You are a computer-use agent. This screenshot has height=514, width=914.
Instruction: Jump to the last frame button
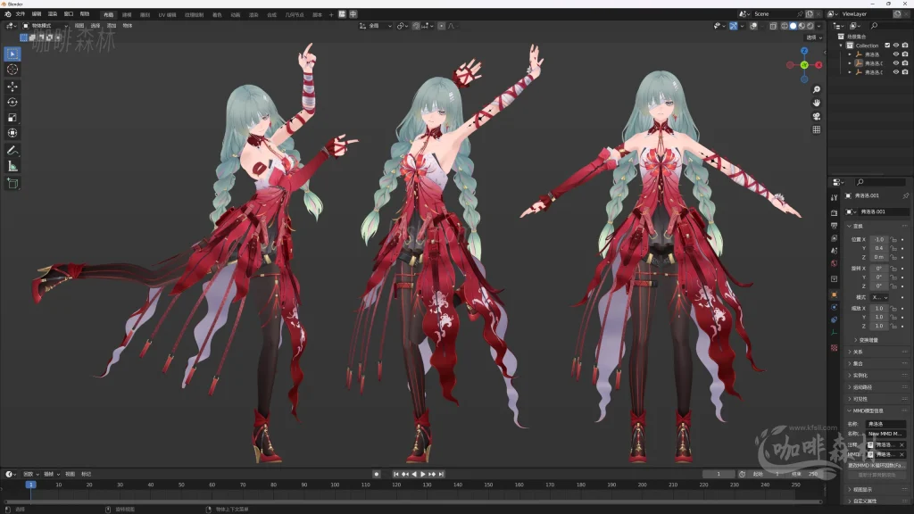coord(441,475)
